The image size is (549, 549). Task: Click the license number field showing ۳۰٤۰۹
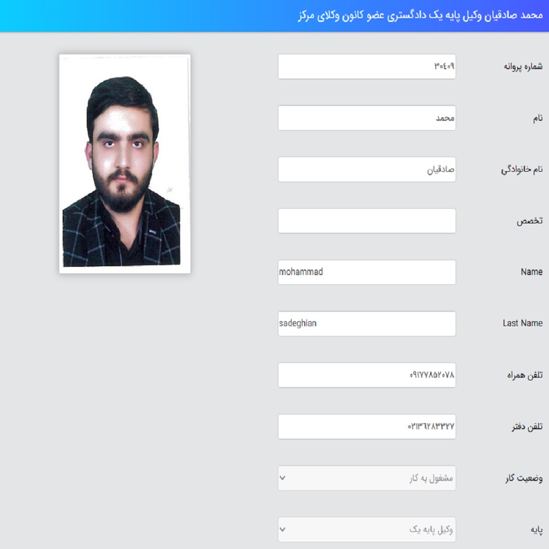pyautogui.click(x=367, y=66)
